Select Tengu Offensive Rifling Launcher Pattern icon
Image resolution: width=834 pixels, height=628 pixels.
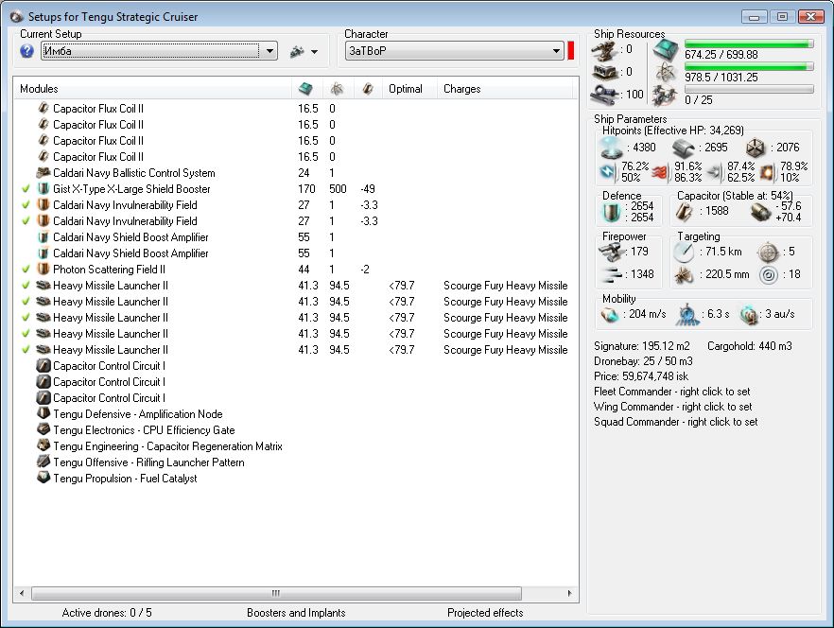pyautogui.click(x=43, y=462)
